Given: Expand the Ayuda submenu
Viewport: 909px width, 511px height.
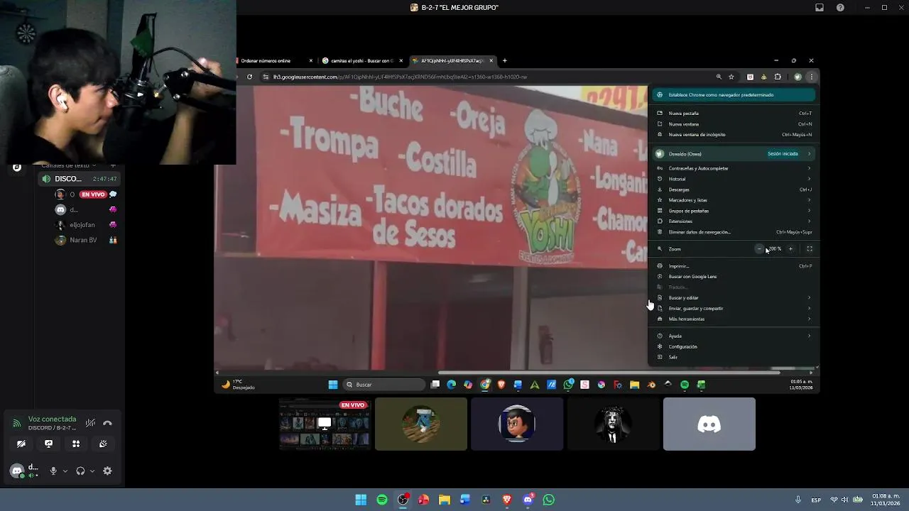Looking at the screenshot, I should tap(734, 336).
